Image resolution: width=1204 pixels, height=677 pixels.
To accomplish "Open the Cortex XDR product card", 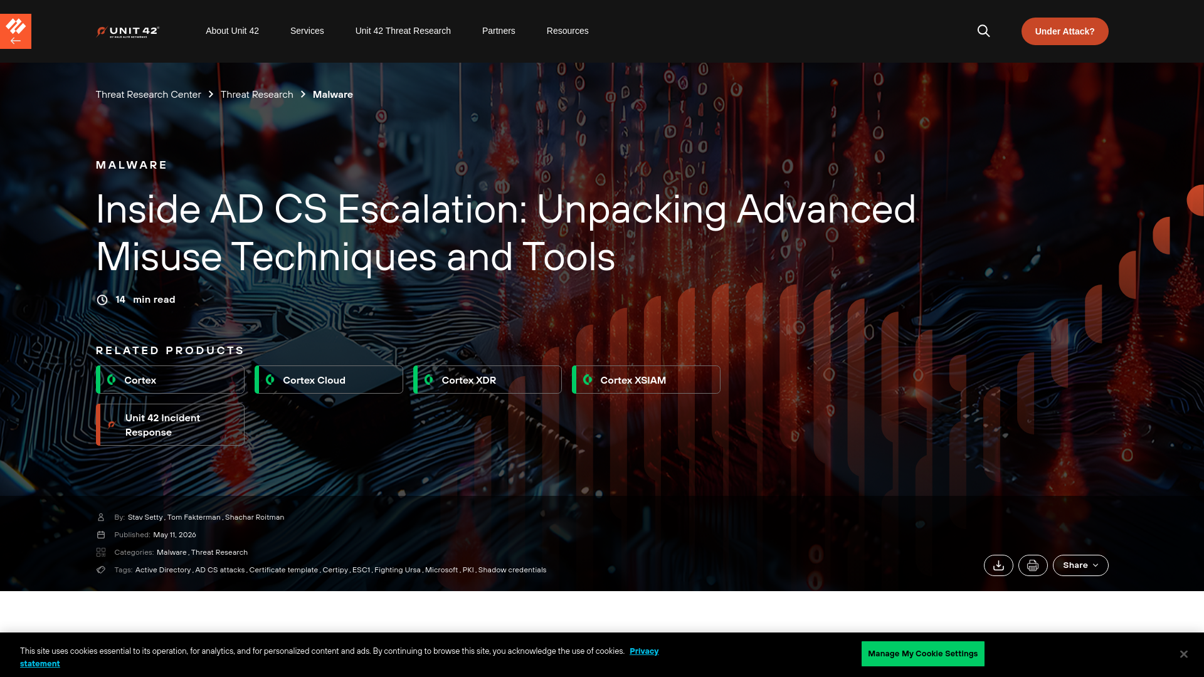I will (x=487, y=380).
